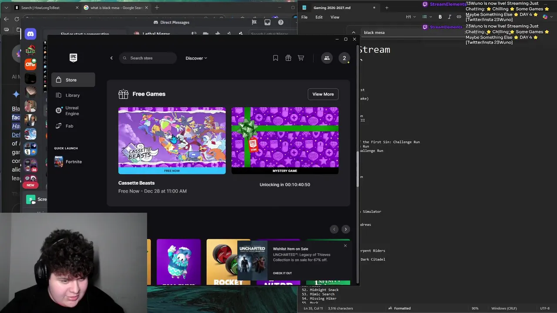Switch to the Google Search browser tab
Screen dimensions: 557x313
116,7
